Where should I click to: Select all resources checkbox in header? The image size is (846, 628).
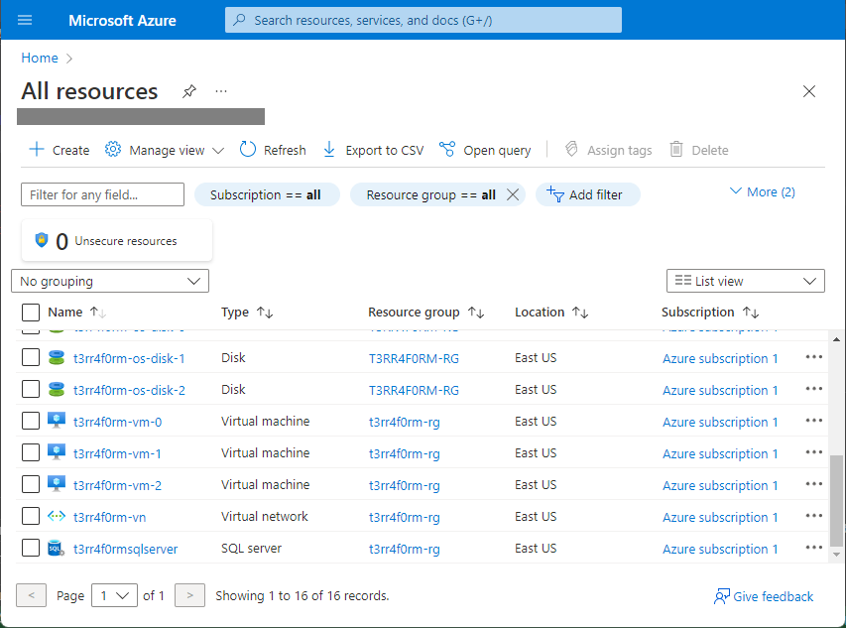[x=31, y=313]
